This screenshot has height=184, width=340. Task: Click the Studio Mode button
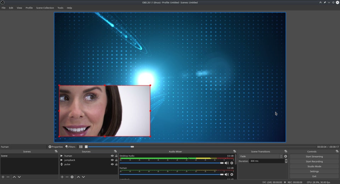pos(314,166)
